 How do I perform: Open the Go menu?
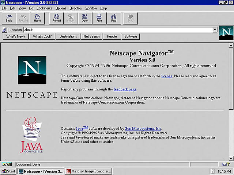(x=31, y=8)
